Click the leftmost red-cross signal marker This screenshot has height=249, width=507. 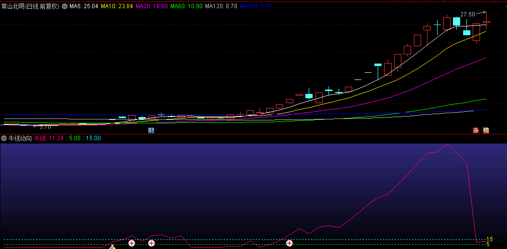coord(131,243)
